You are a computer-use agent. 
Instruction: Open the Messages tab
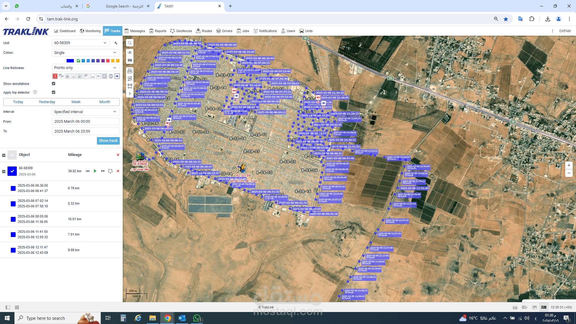tap(135, 31)
